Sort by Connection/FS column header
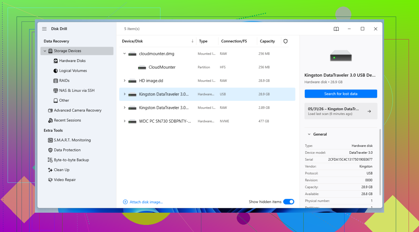The width and height of the screenshot is (419, 232). pos(234,41)
